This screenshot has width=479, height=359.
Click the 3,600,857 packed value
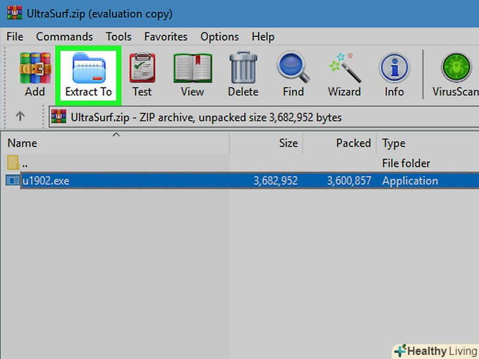tap(349, 181)
